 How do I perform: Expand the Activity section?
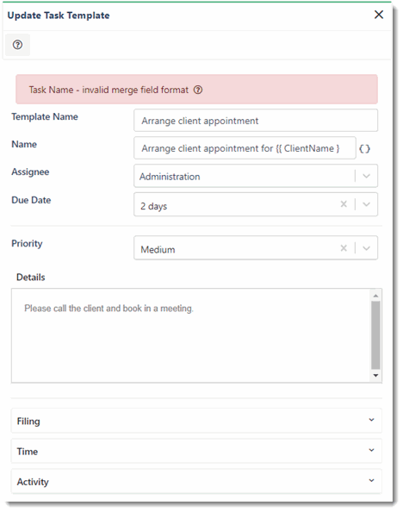pyautogui.click(x=196, y=482)
